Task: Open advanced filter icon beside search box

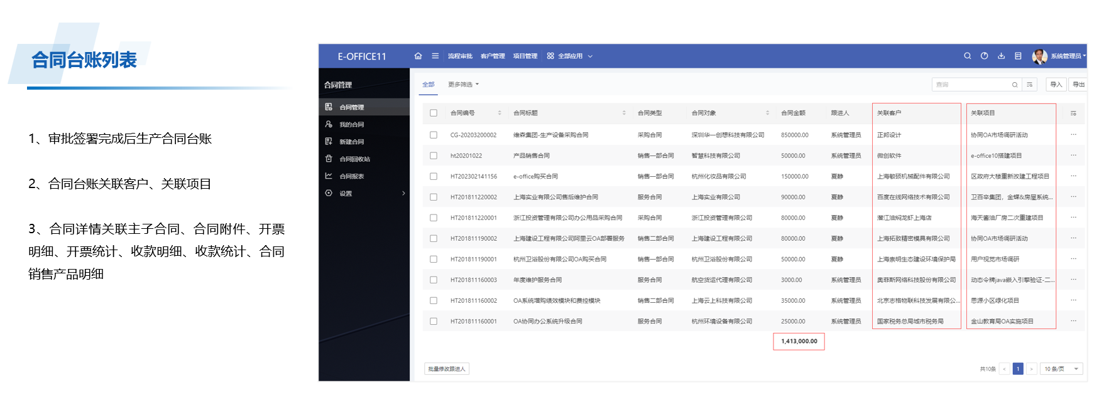Action: pos(1029,85)
